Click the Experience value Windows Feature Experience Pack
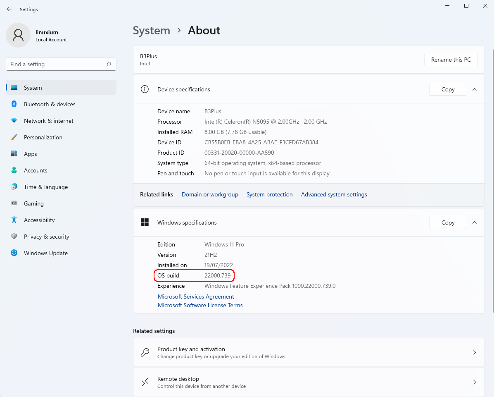 pos(270,286)
